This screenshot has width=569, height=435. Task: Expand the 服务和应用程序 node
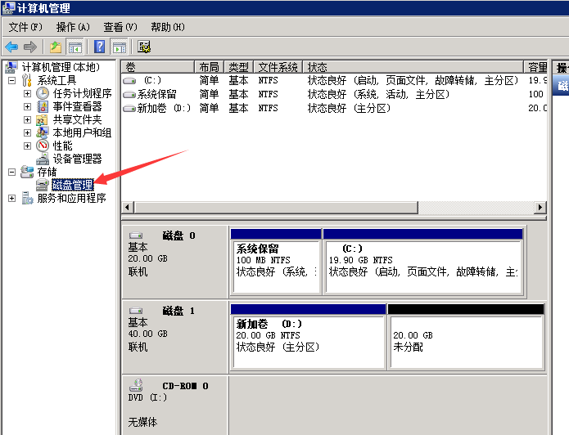11,198
